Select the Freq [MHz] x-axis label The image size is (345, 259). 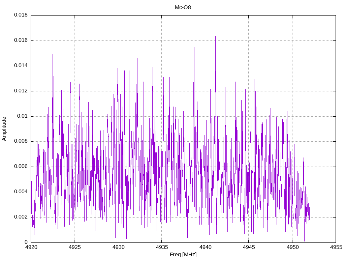(183, 255)
